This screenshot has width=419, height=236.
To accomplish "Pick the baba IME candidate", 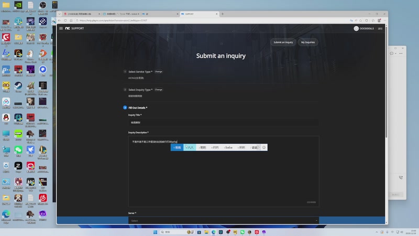I will pyautogui.click(x=228, y=147).
